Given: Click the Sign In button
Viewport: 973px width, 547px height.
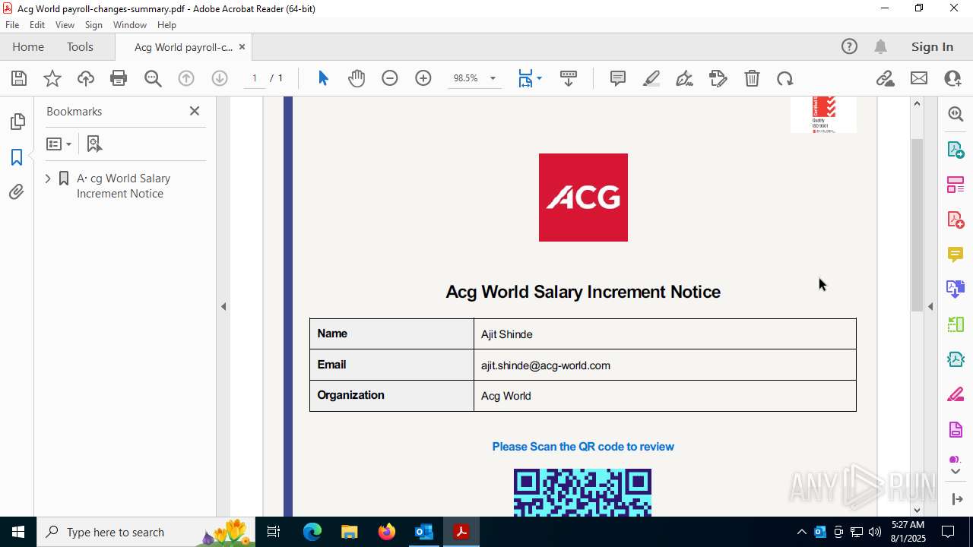Looking at the screenshot, I should pyautogui.click(x=932, y=47).
